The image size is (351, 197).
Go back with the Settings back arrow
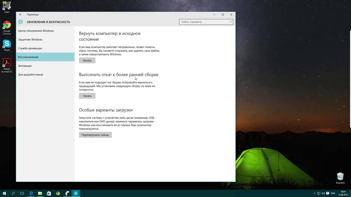(20, 15)
